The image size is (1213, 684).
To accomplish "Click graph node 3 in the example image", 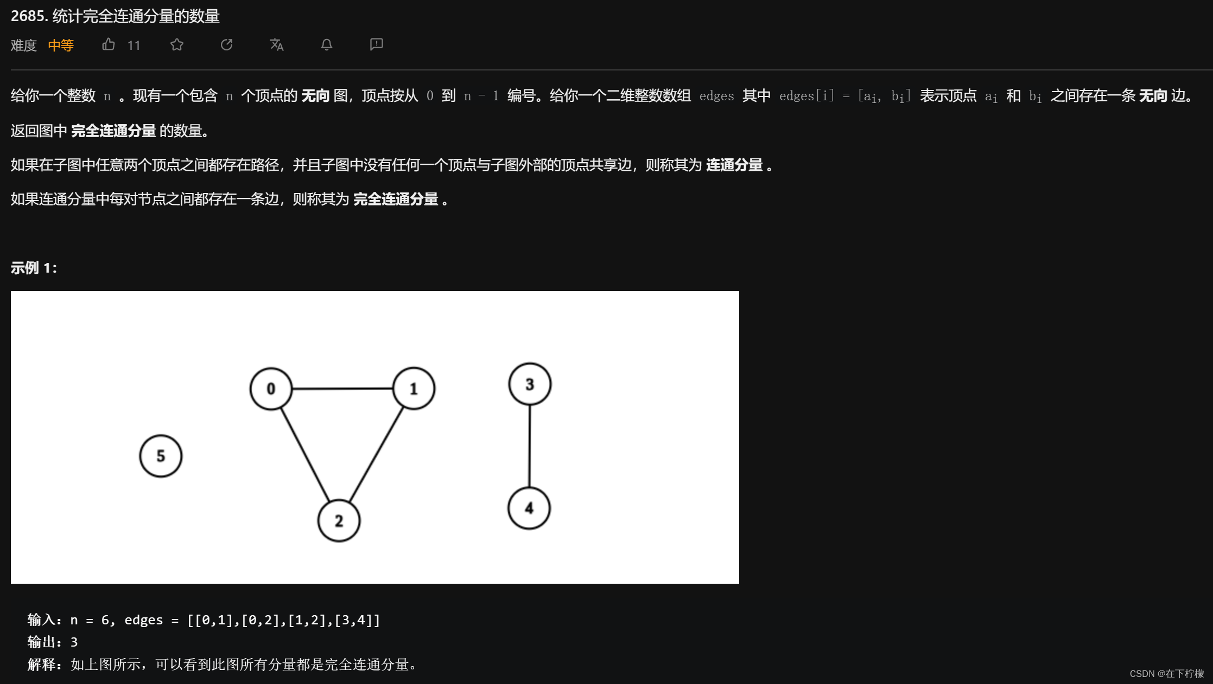I will point(530,384).
